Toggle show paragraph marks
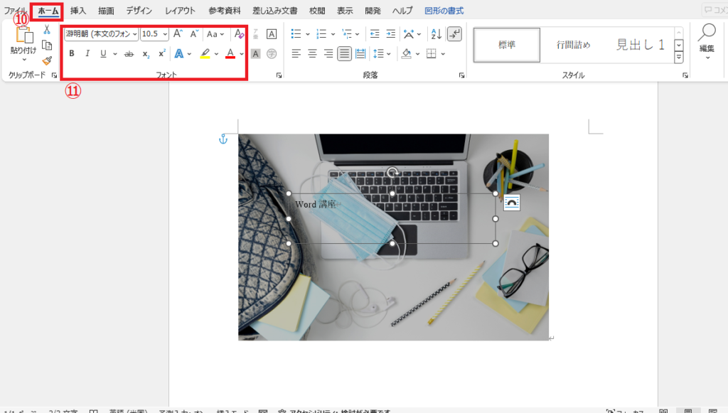 [x=454, y=34]
